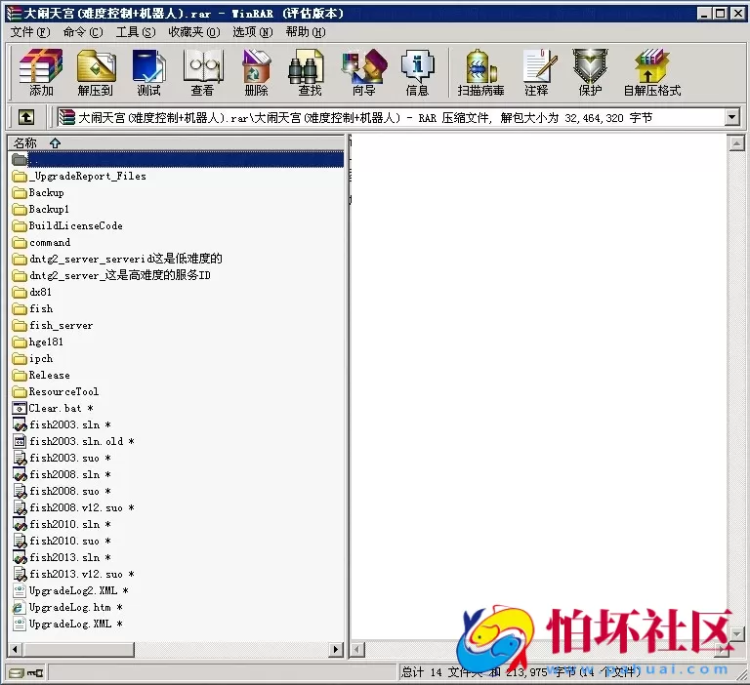Viewport: 750px width, 685px height.
Task: Select the fish_server folder
Action: click(x=61, y=325)
